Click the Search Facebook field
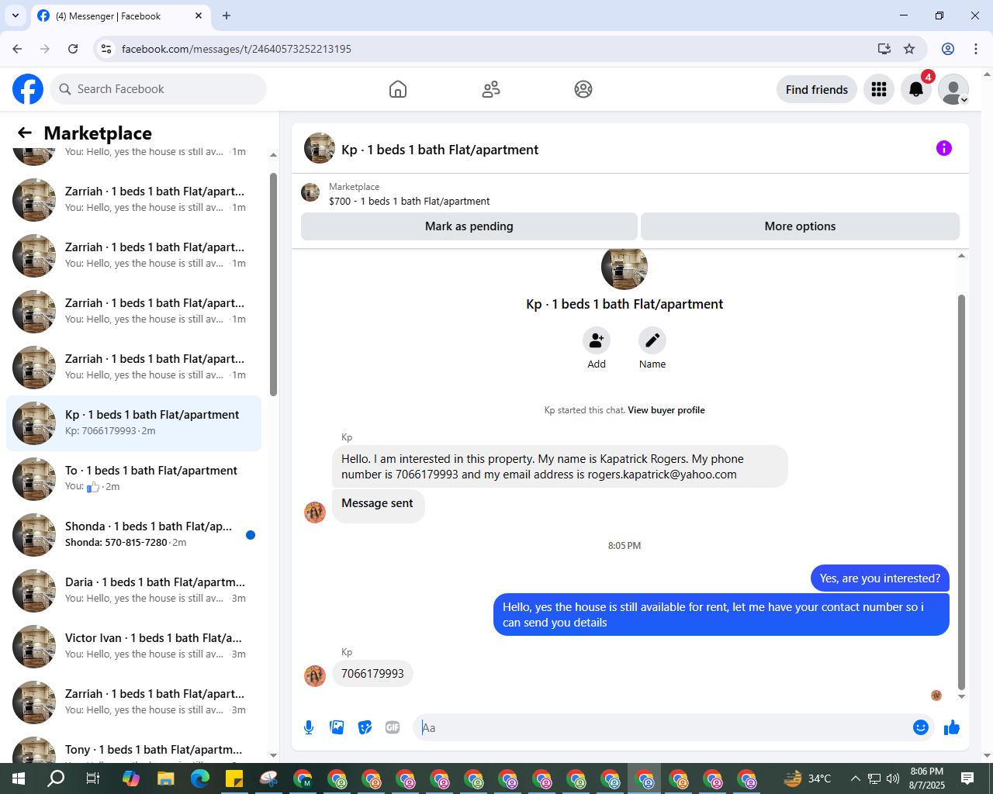Viewport: 993px width, 794px height. [158, 89]
